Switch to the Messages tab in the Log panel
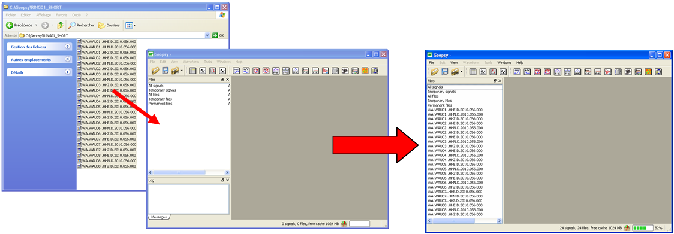 (159, 217)
